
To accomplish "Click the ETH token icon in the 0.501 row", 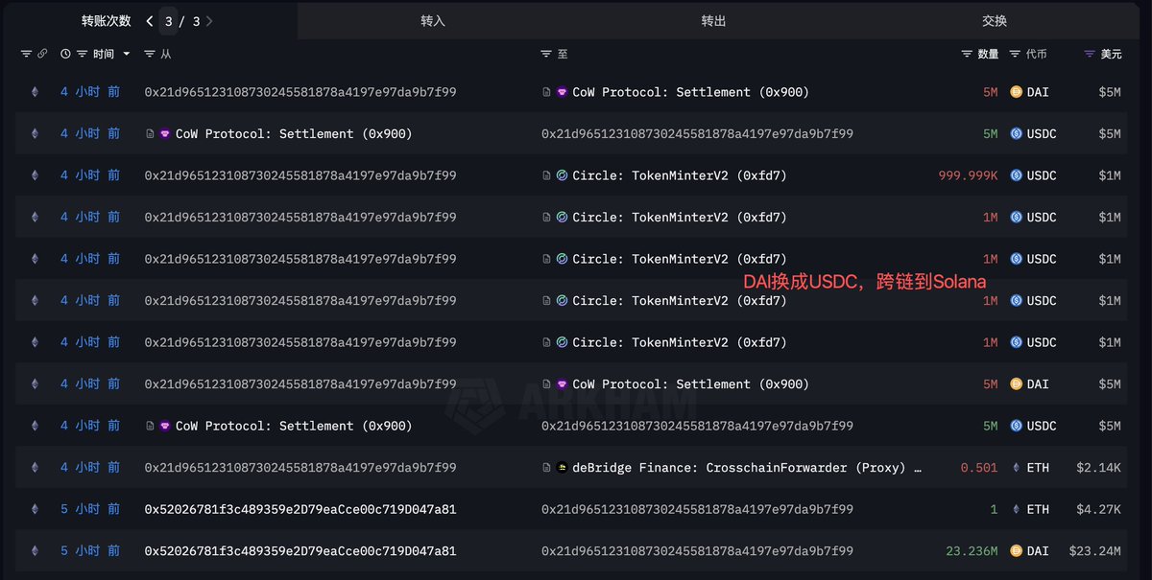I will click(1017, 468).
